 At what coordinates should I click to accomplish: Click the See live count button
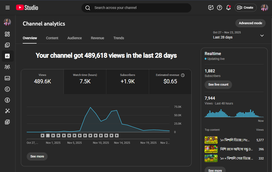[218, 85]
